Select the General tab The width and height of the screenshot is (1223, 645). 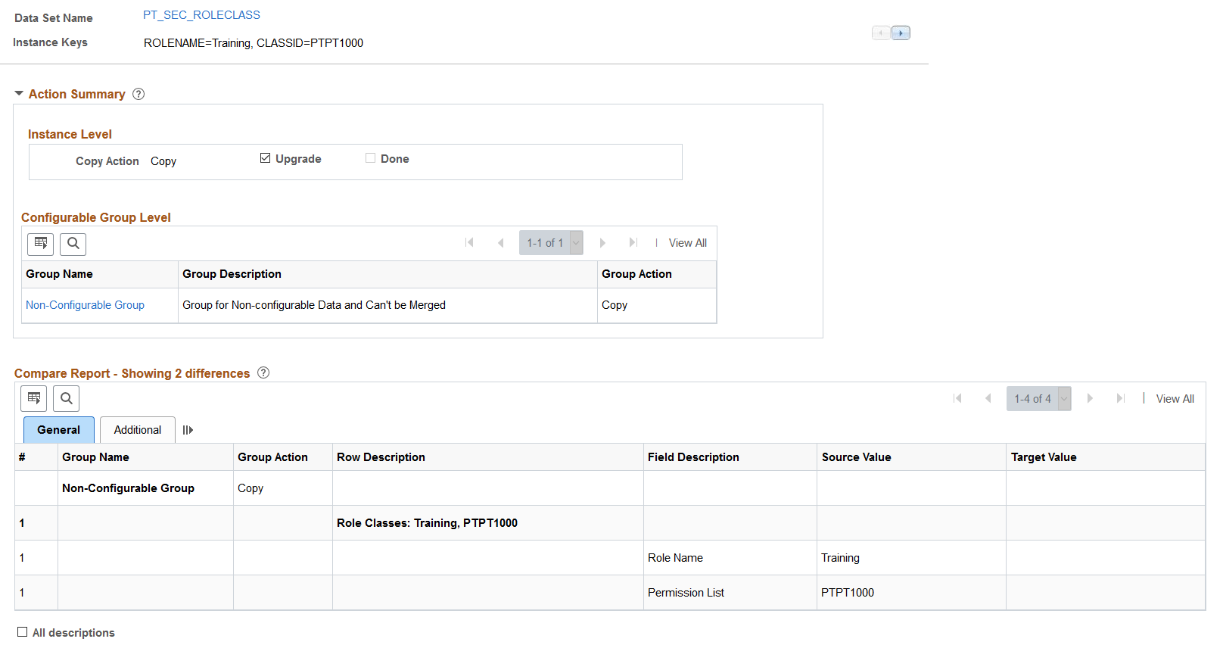[59, 430]
